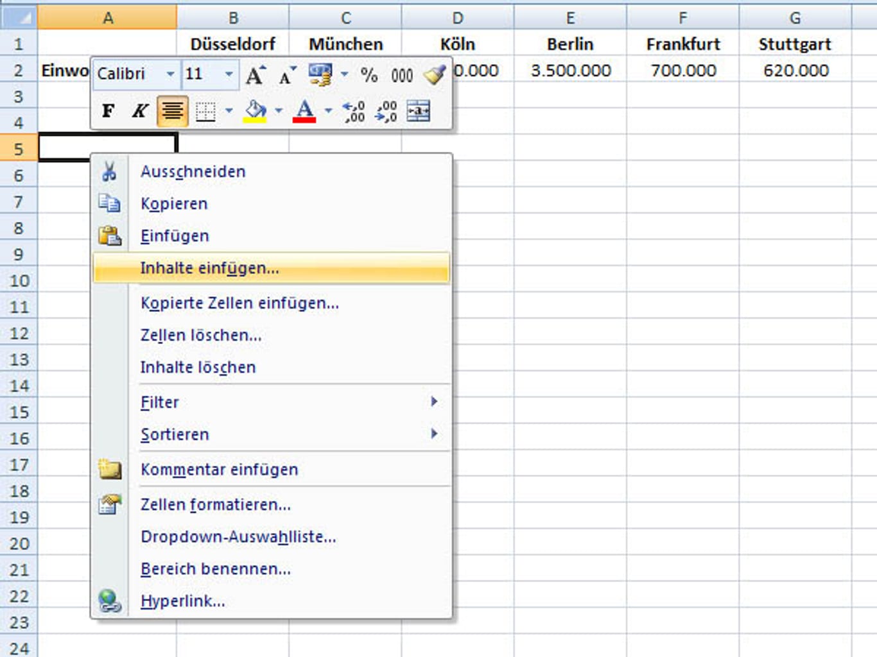Click the increase font size icon
The height and width of the screenshot is (657, 877).
point(256,75)
